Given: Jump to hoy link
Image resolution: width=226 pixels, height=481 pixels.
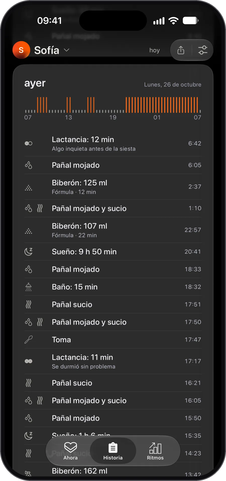Looking at the screenshot, I should [x=154, y=50].
